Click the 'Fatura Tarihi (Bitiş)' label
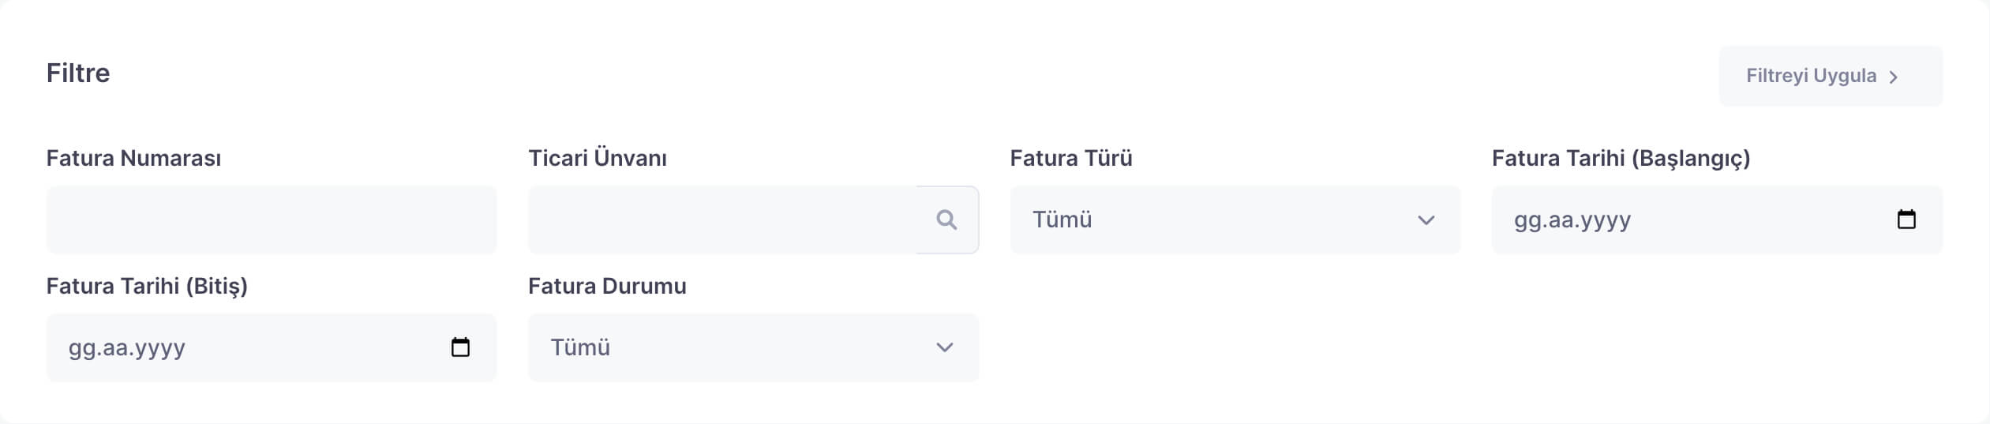The height and width of the screenshot is (424, 1990). [147, 286]
